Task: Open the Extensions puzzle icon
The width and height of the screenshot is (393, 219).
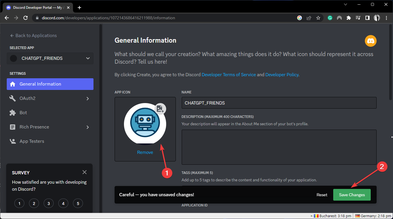Action: pyautogui.click(x=348, y=18)
